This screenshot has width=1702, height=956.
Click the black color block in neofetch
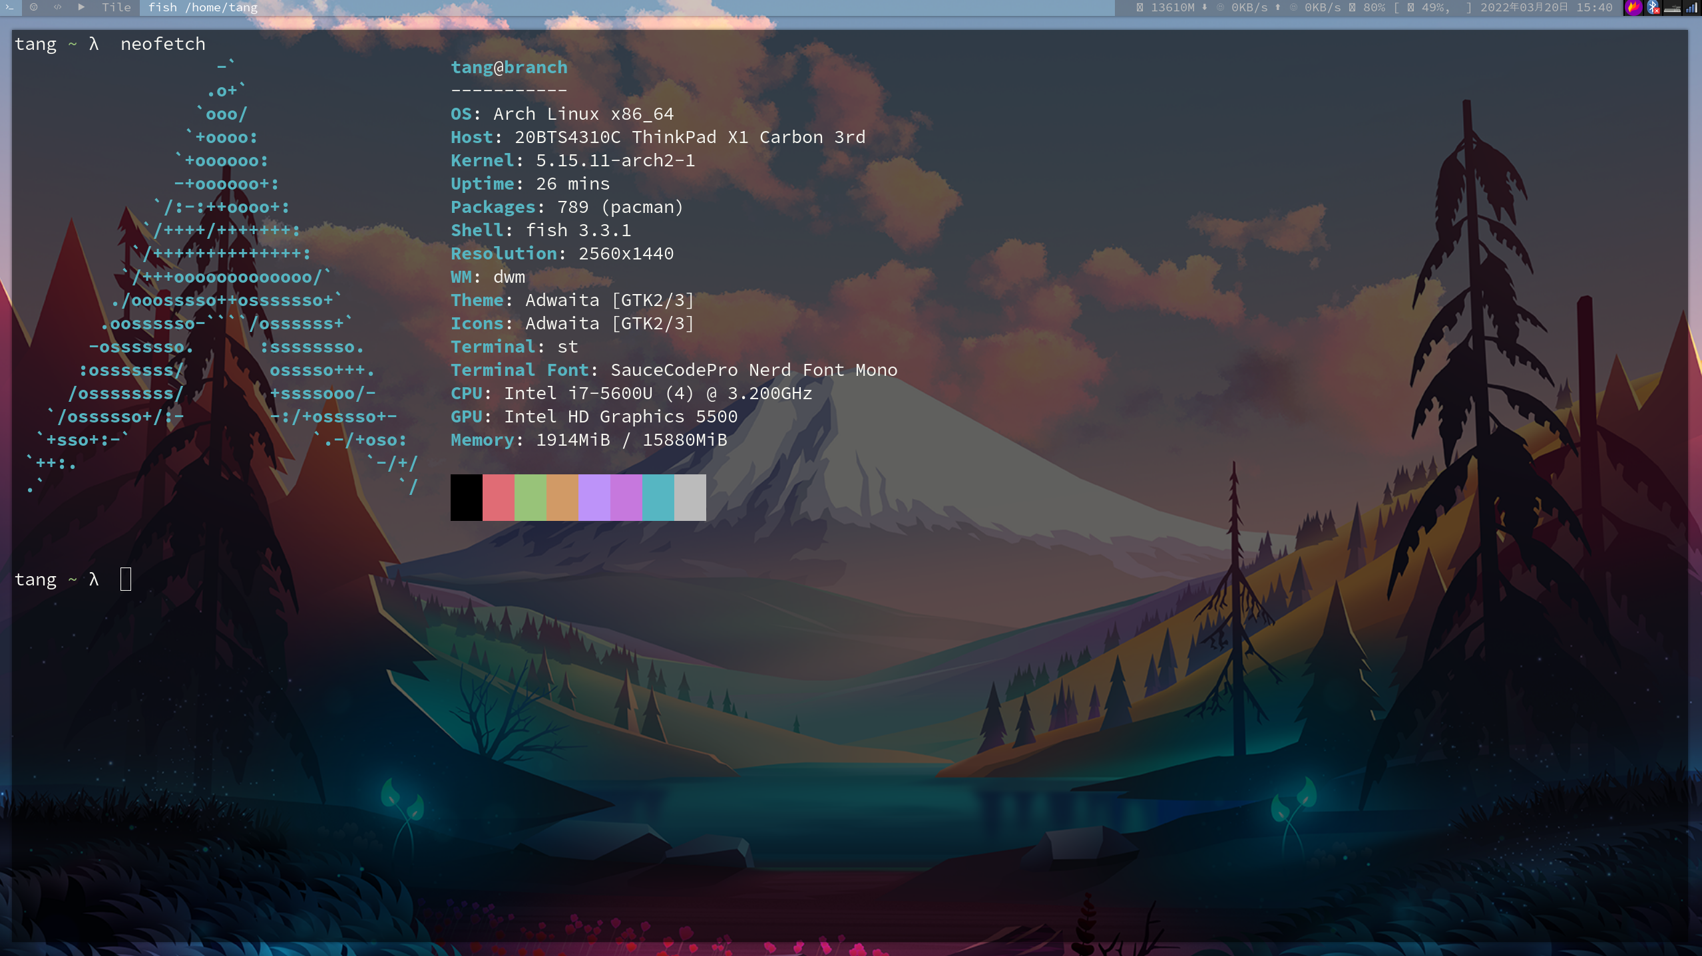[466, 497]
